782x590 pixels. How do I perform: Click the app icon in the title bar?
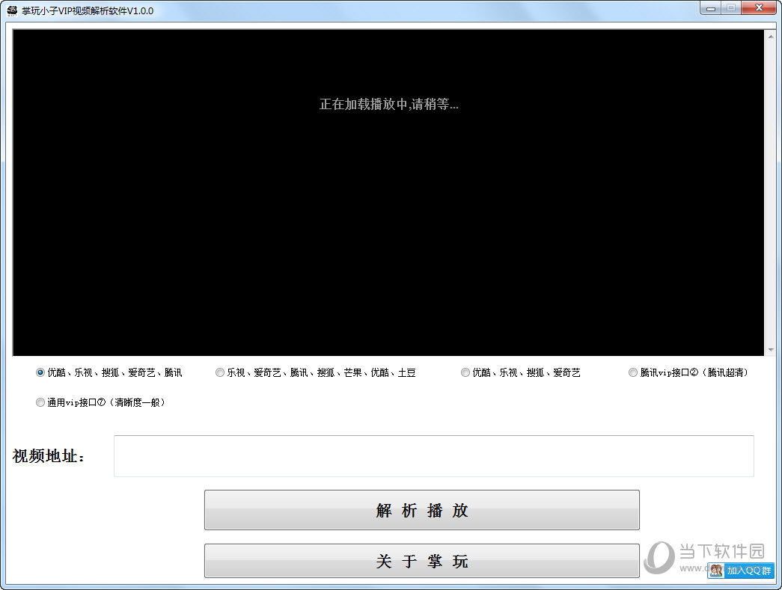click(12, 10)
